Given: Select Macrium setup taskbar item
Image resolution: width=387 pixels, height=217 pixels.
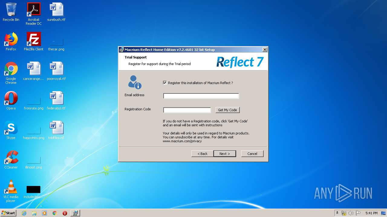Looking at the screenshot, I should 75,213.
